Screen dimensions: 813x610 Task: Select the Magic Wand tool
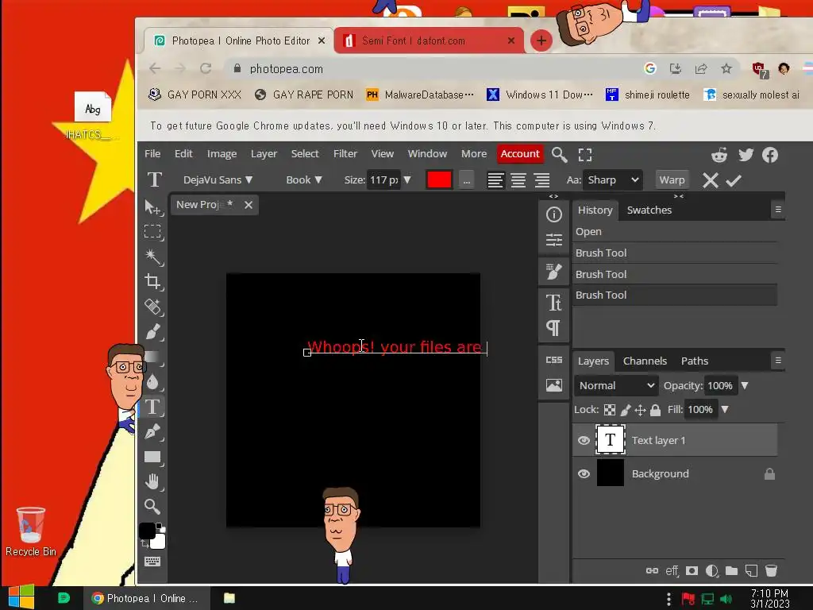(x=152, y=257)
